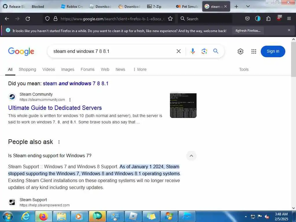Expand the More search filters menu
This screenshot has height=222, width=296.
click(140, 69)
